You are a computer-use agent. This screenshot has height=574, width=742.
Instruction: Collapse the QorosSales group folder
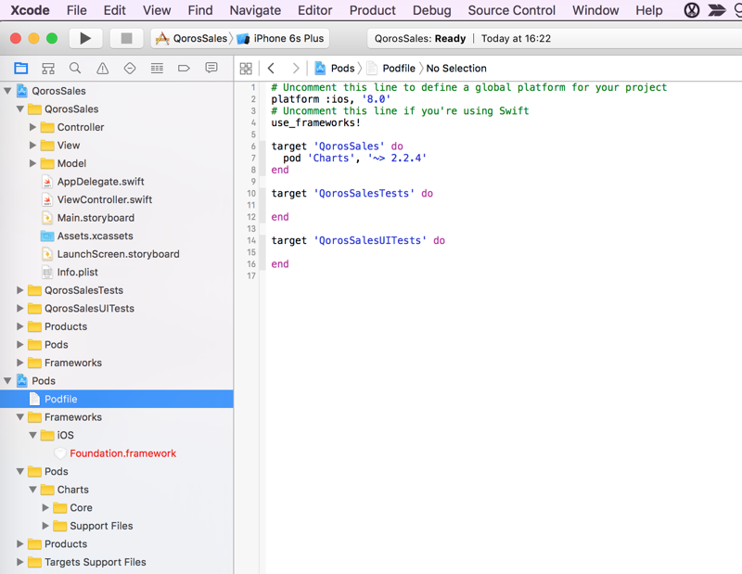coord(20,108)
